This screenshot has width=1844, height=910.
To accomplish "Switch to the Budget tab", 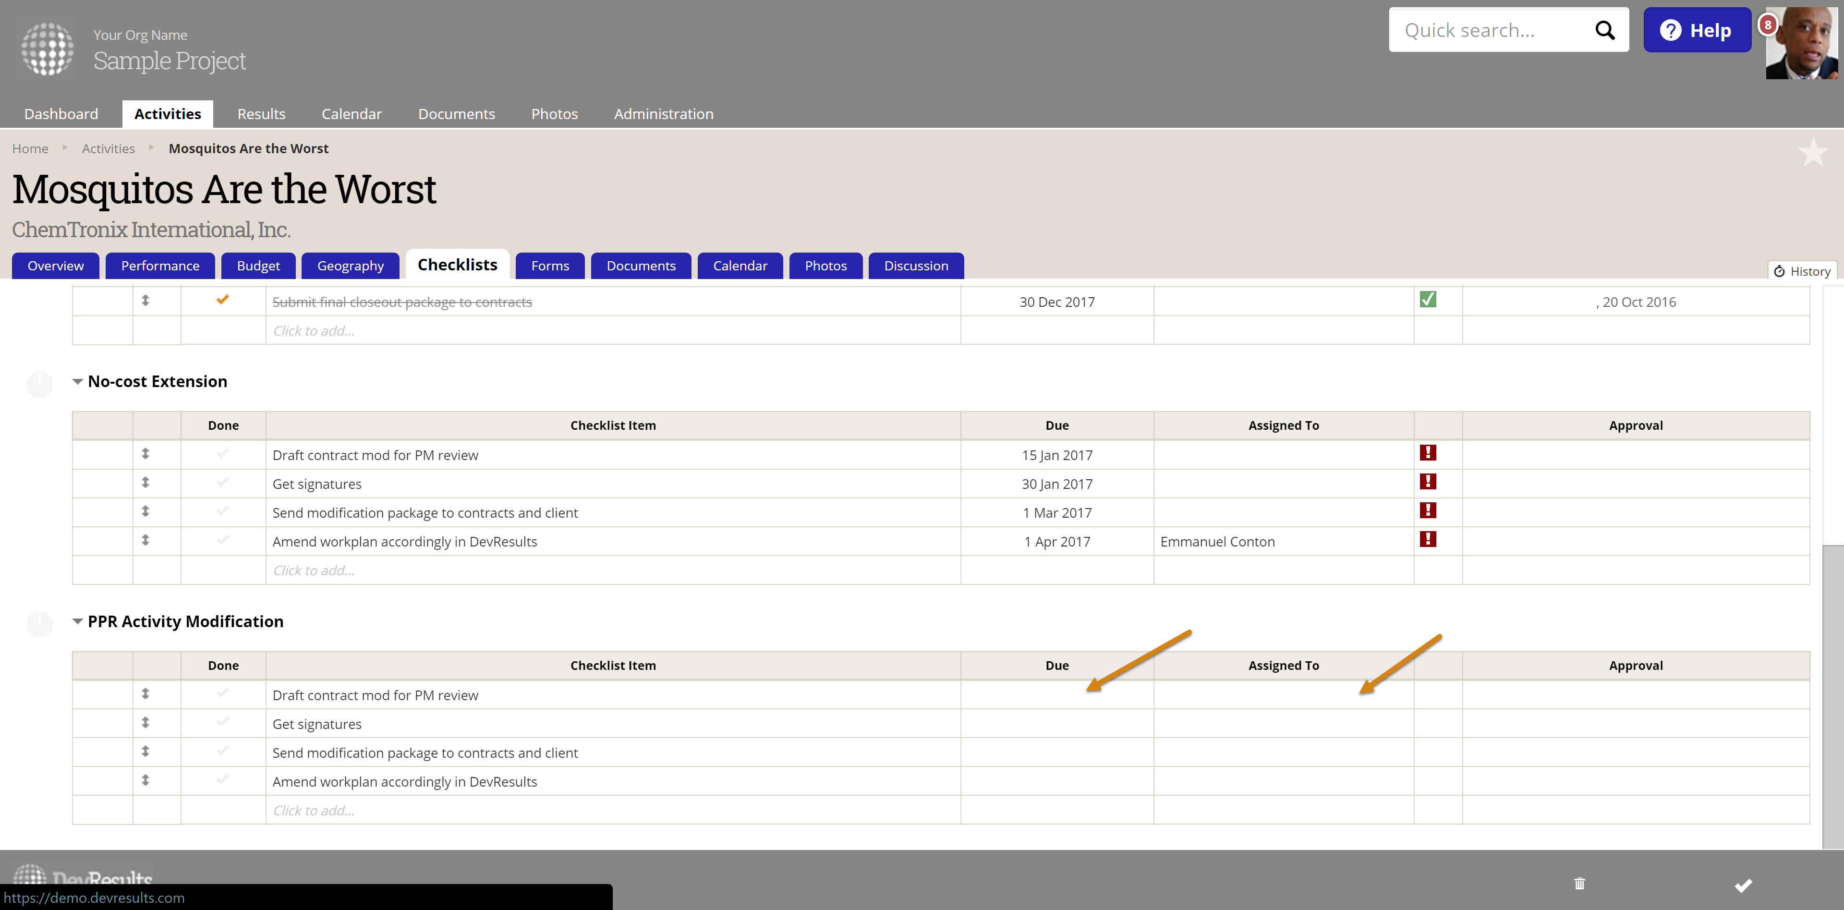I will click(x=258, y=266).
